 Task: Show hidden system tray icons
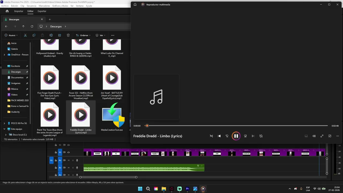(289, 189)
